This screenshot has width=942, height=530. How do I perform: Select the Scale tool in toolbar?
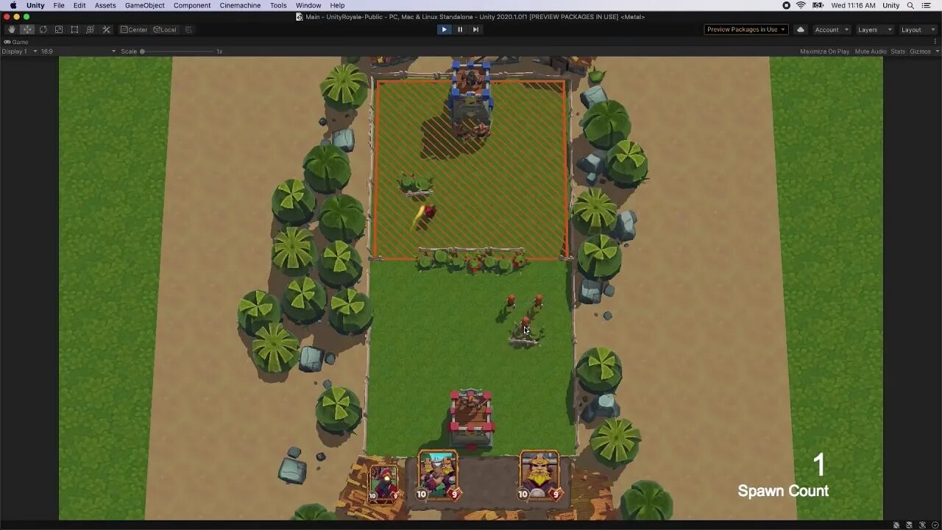click(x=59, y=29)
